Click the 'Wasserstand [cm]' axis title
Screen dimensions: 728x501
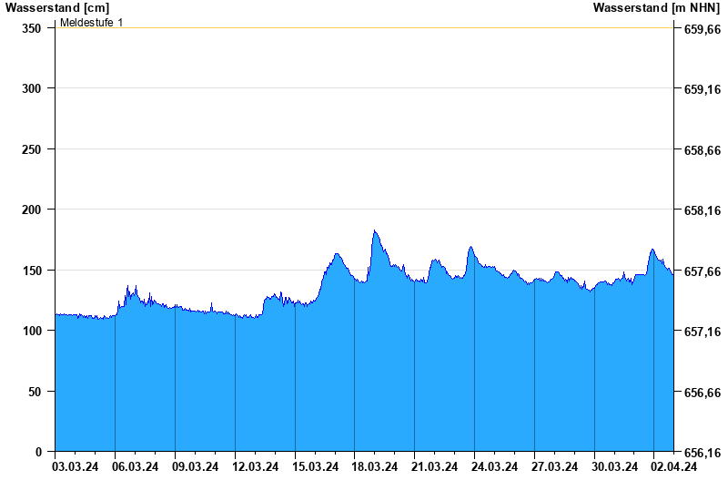pos(56,7)
